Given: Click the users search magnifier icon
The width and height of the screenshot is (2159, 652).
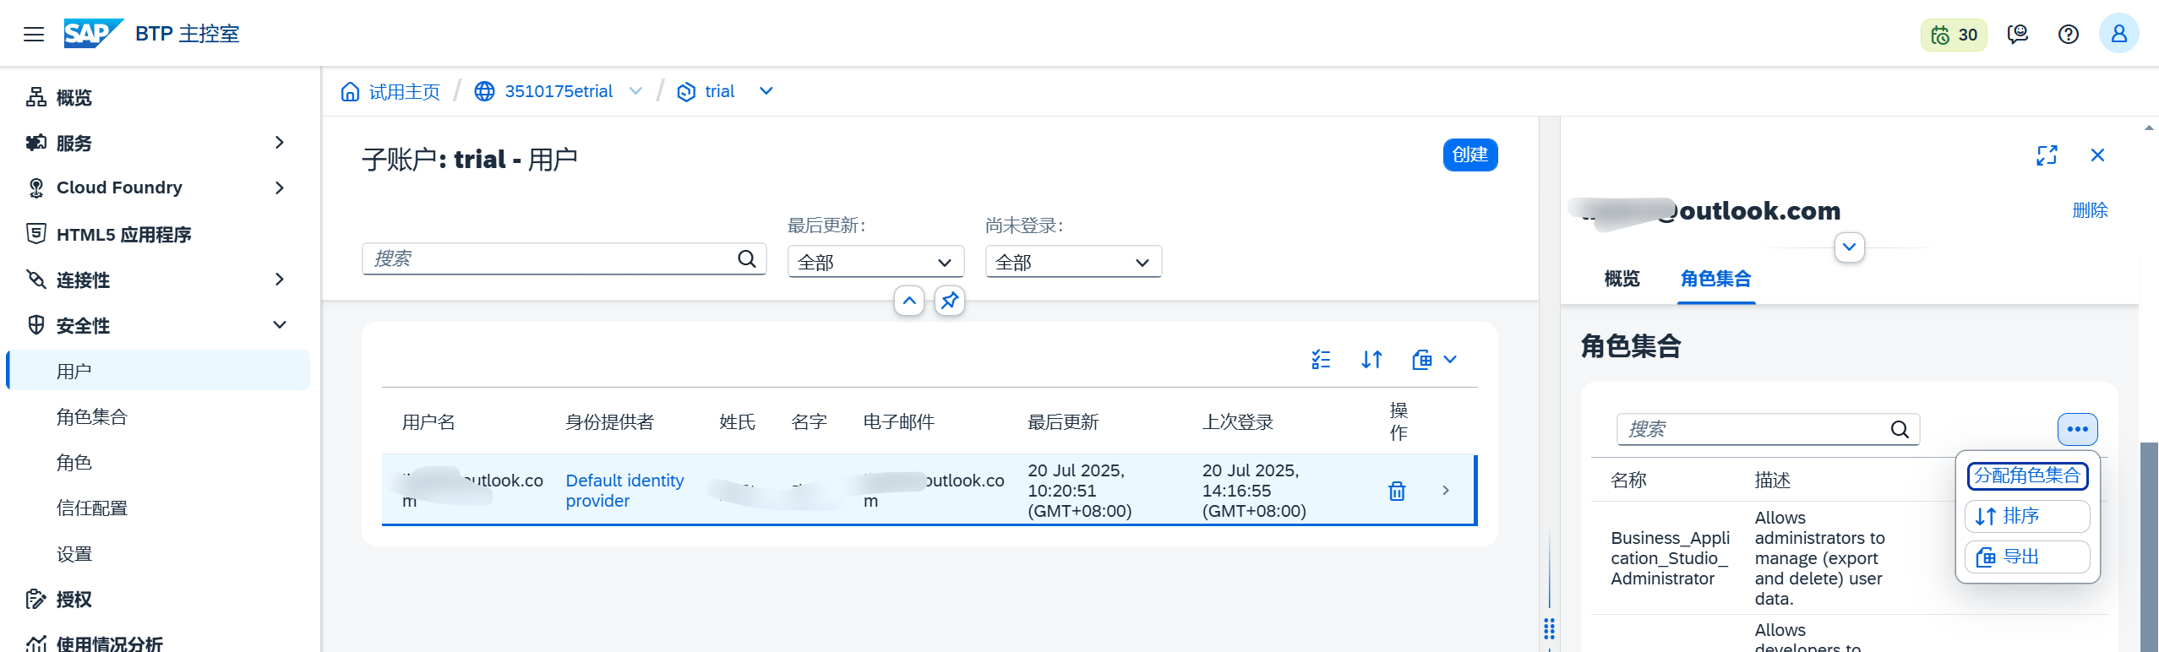Looking at the screenshot, I should [747, 258].
